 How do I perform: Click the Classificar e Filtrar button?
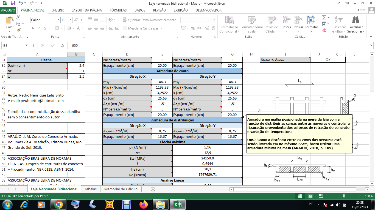click(338, 24)
